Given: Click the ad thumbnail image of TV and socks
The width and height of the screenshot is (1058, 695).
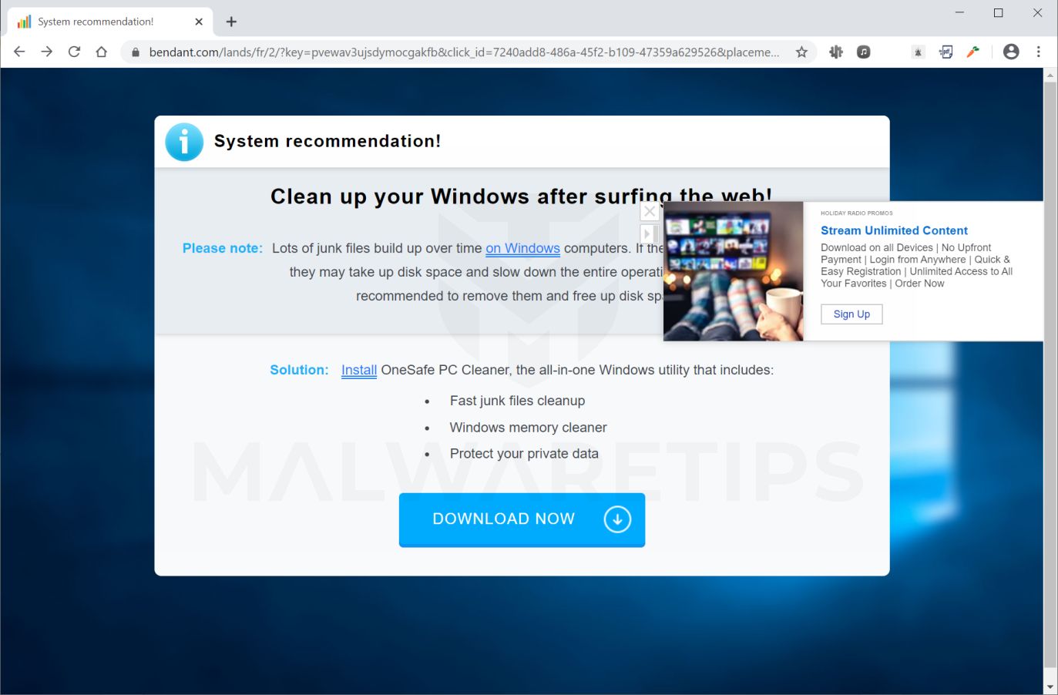Looking at the screenshot, I should pyautogui.click(x=733, y=271).
